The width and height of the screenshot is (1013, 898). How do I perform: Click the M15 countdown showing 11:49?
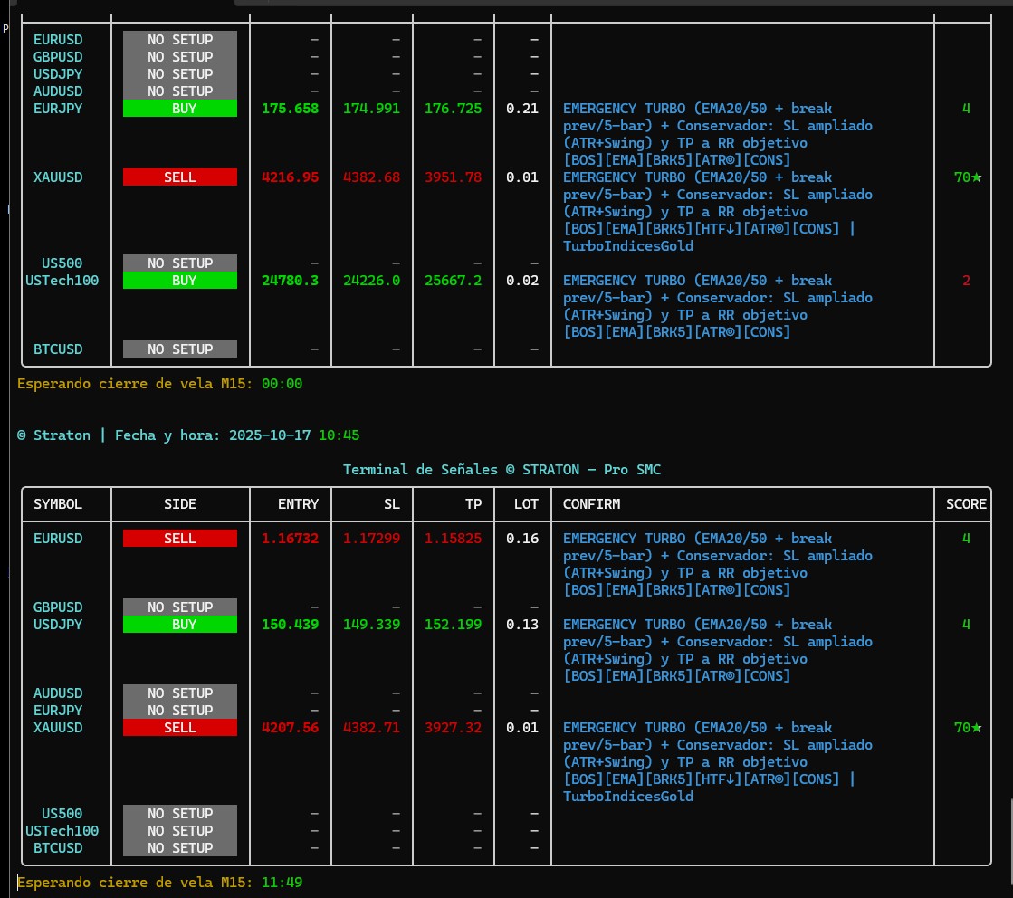[x=282, y=882]
